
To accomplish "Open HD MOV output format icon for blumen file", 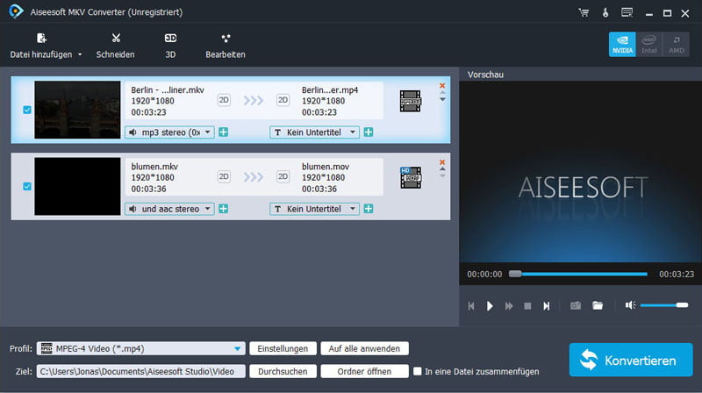I will [411, 177].
